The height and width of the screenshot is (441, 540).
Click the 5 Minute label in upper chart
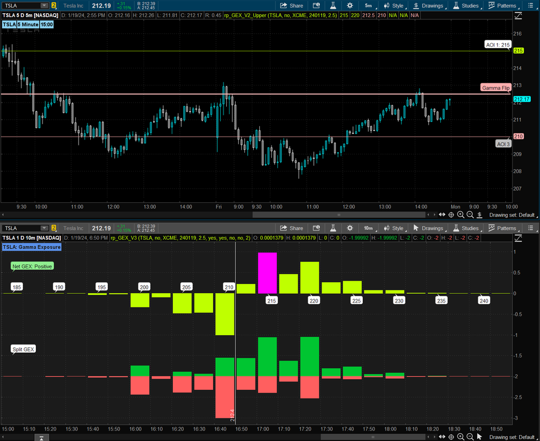point(28,24)
